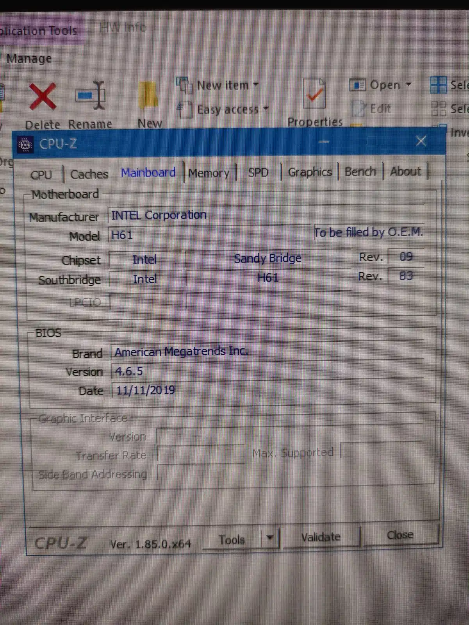This screenshot has height=625, width=469.
Task: Switch to the CPU tab in CPU-Z
Action: coord(41,174)
